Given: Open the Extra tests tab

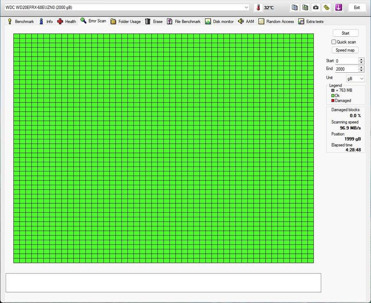Looking at the screenshot, I should (311, 22).
